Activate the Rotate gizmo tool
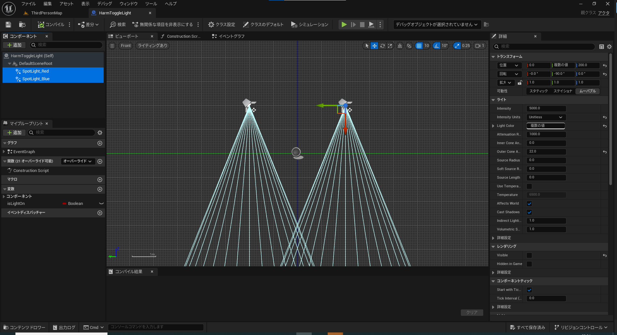This screenshot has height=335, width=617. (382, 46)
